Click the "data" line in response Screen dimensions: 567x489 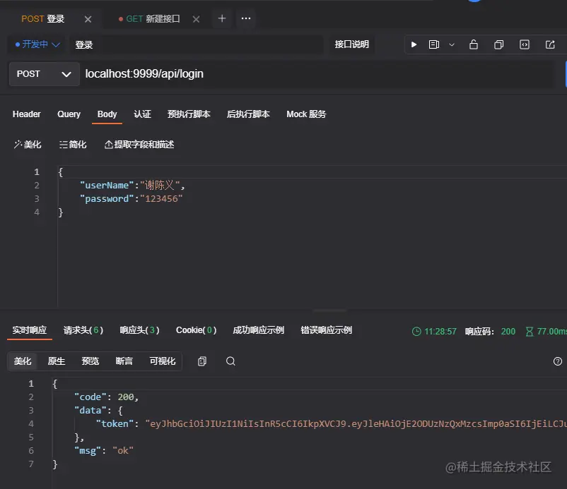tap(98, 411)
